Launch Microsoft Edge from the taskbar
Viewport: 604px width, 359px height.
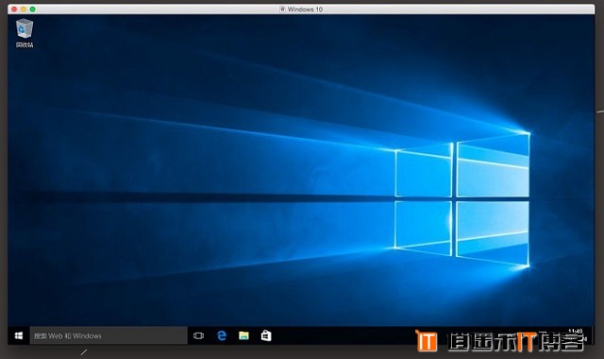[x=222, y=336]
